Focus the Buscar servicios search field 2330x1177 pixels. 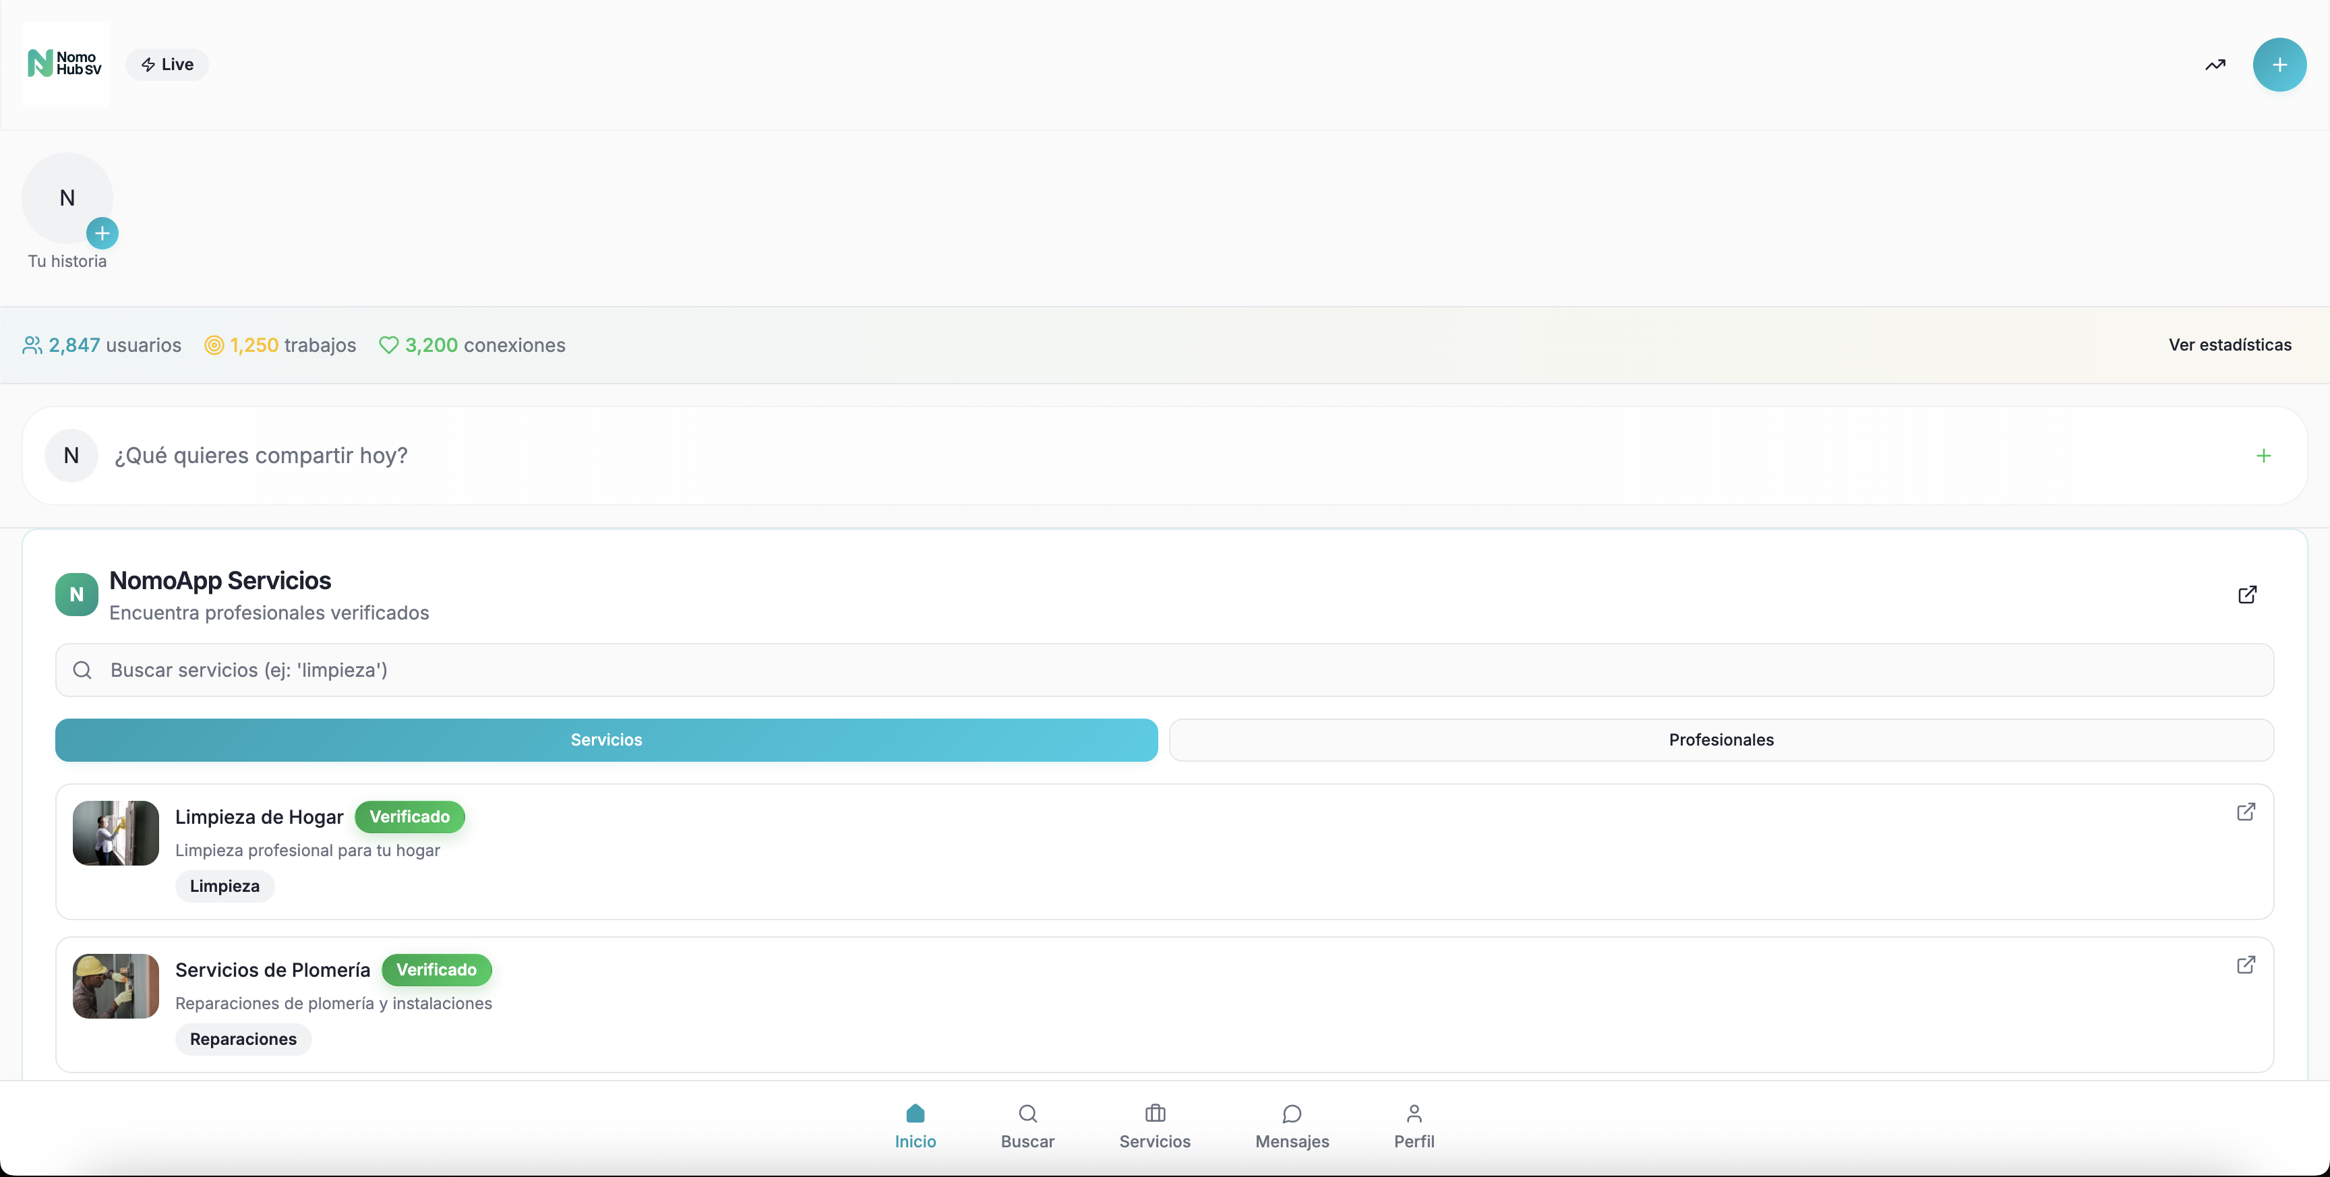click(1164, 670)
